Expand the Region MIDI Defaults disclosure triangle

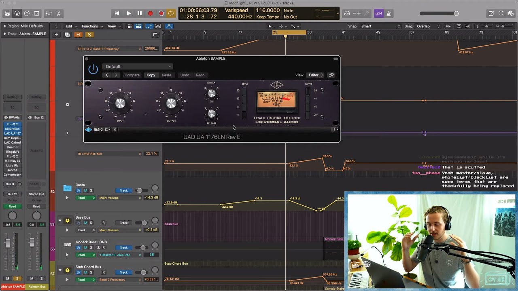click(5, 26)
